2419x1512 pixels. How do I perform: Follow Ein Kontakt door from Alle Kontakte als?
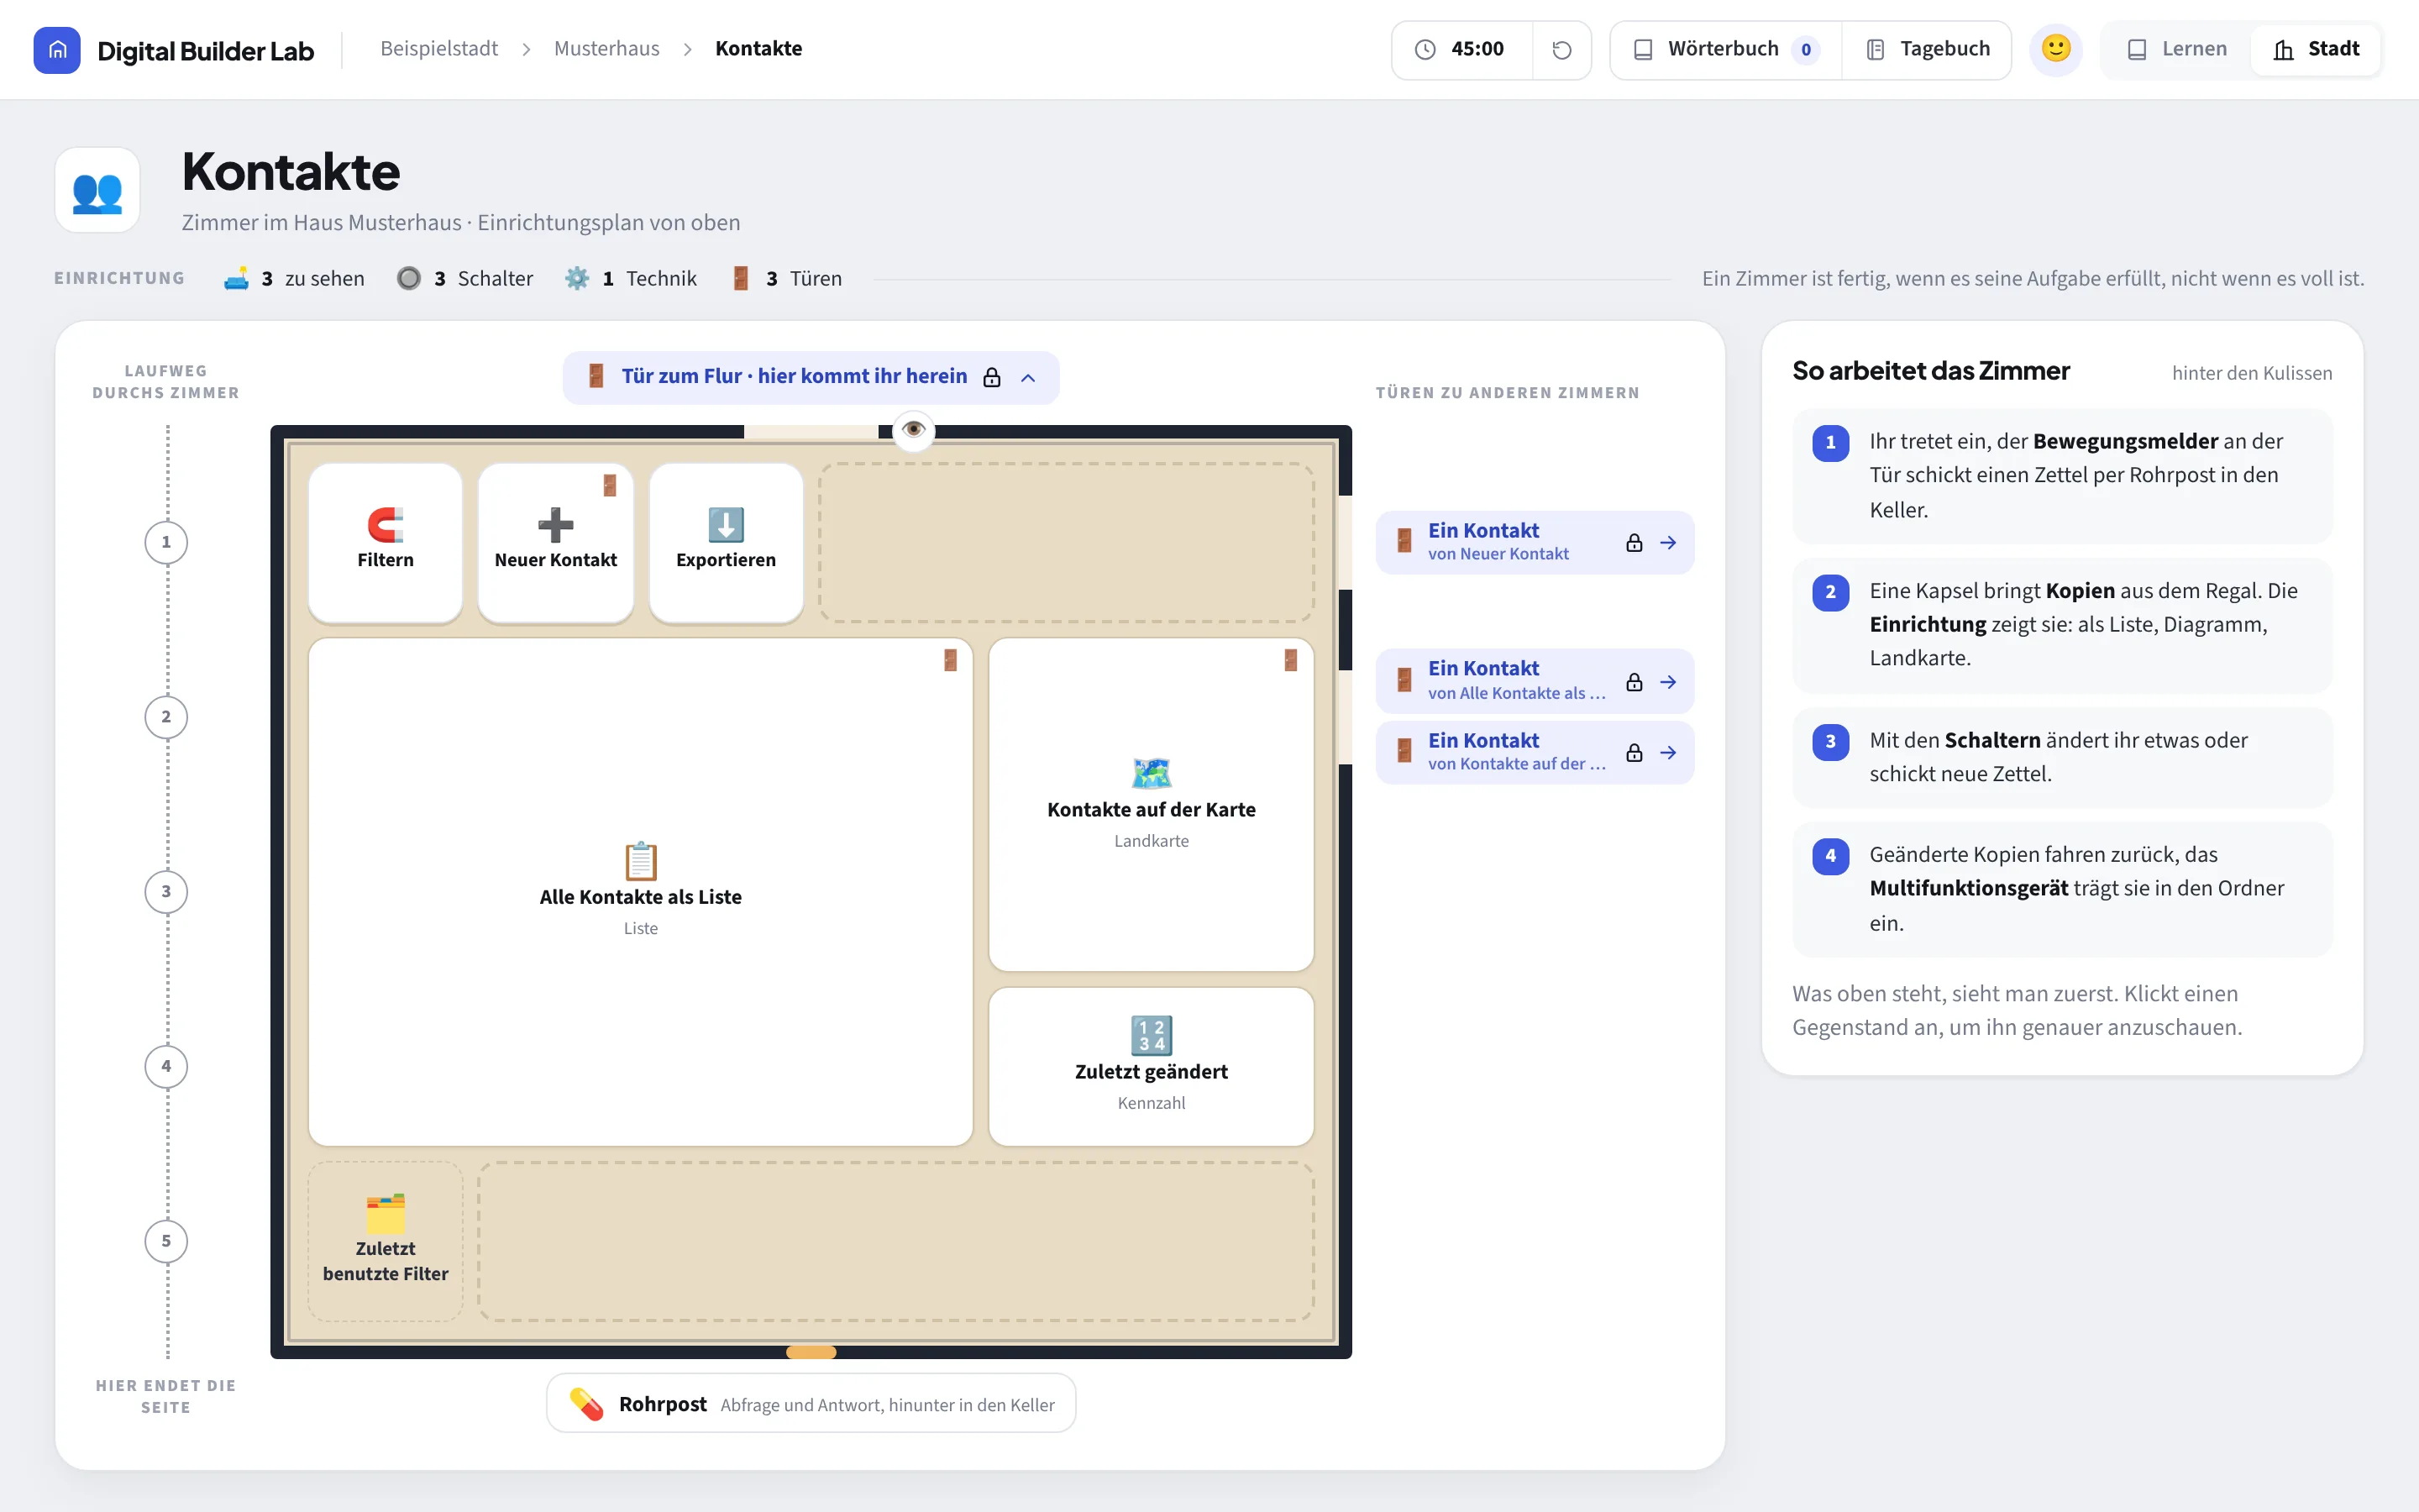1535,681
